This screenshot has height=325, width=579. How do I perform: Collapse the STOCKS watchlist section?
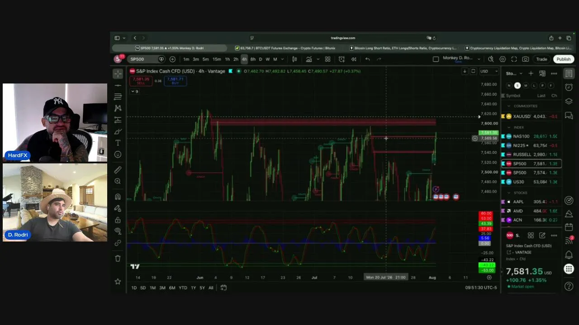[x=509, y=193]
